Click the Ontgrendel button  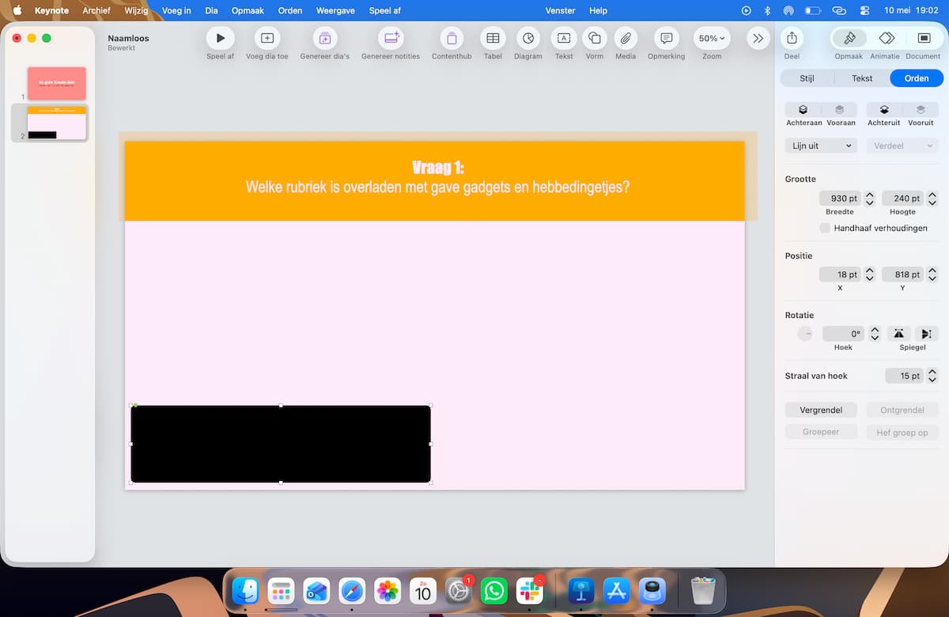(x=902, y=410)
